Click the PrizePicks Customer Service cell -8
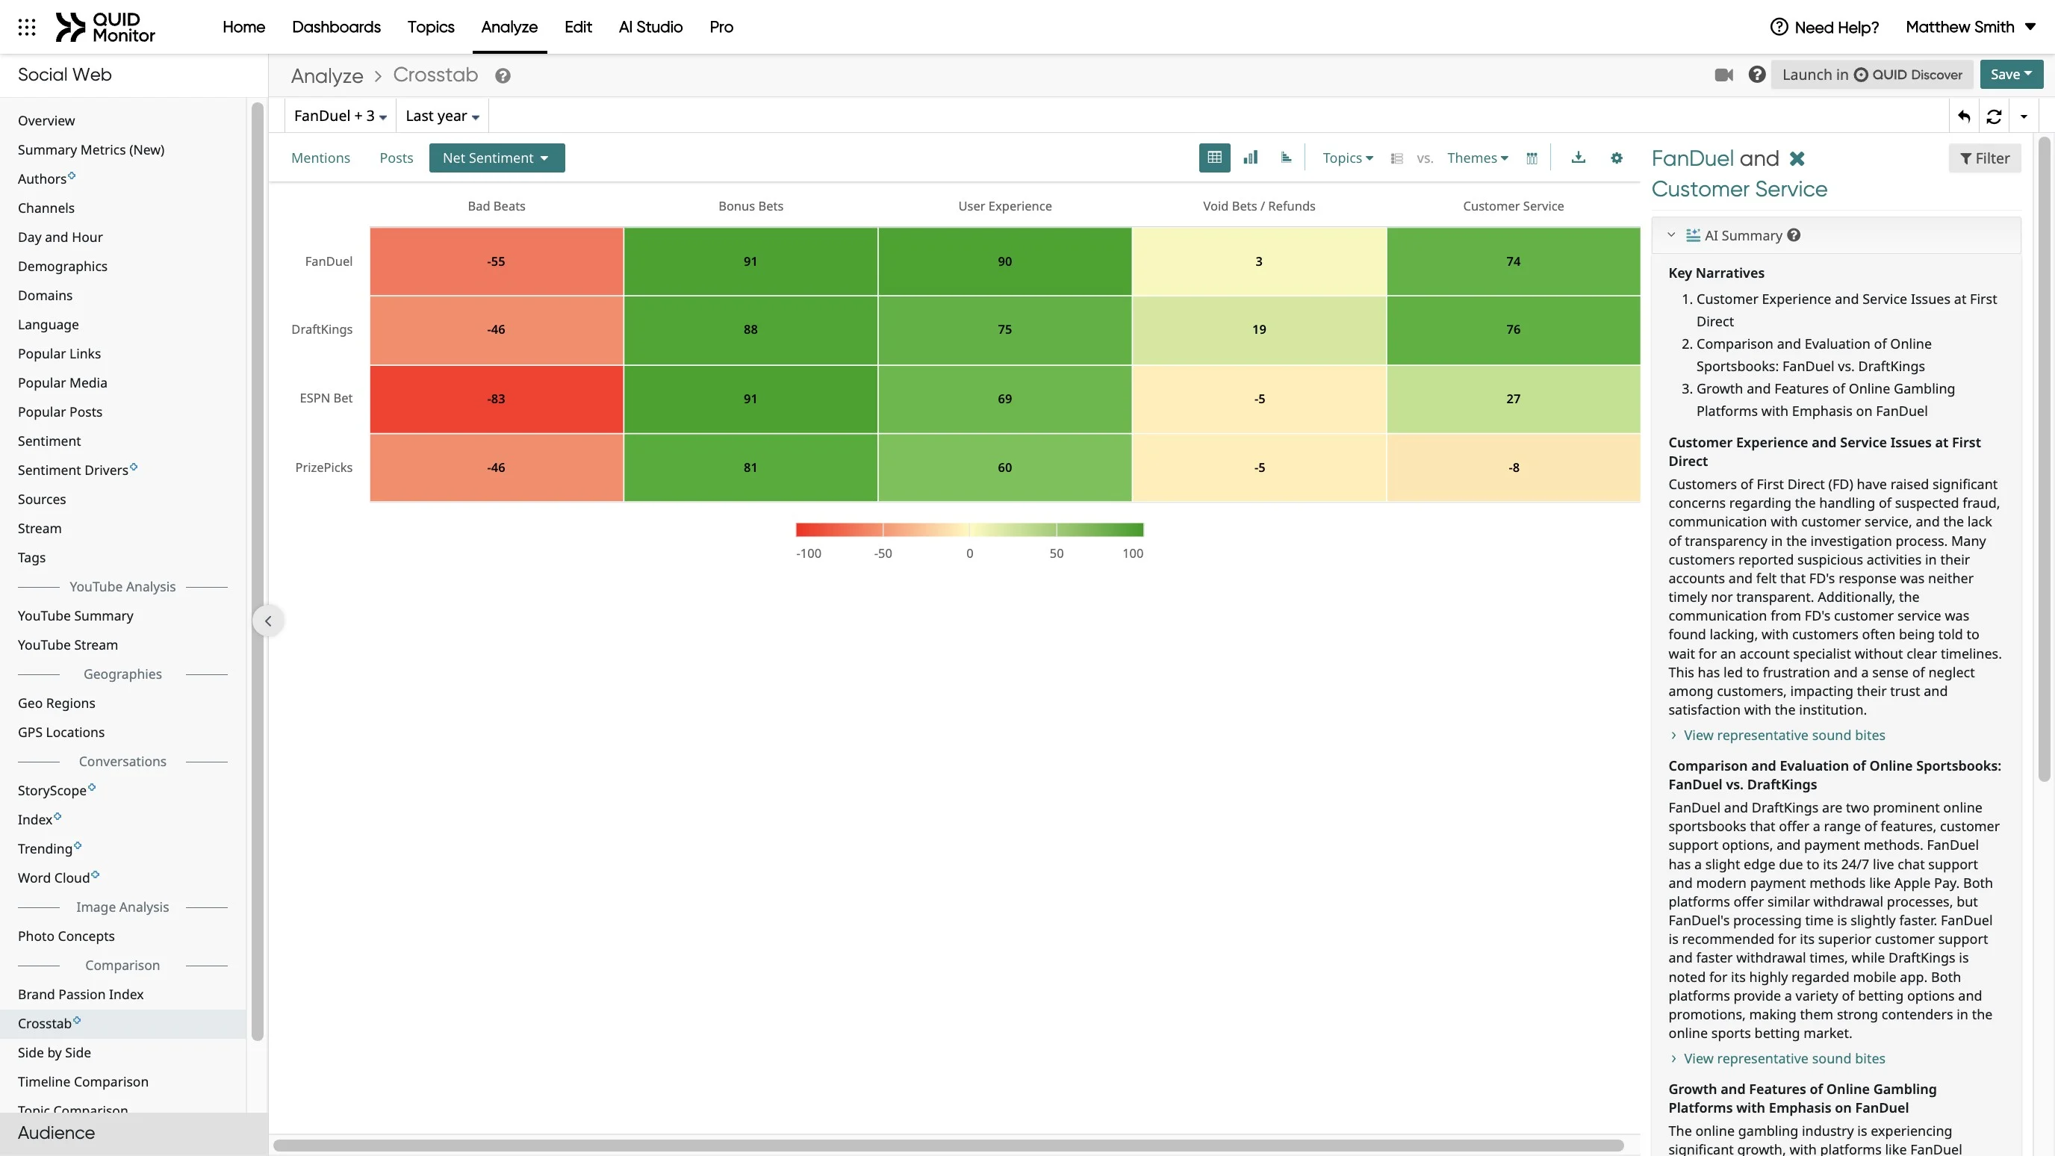Viewport: 2055px width, 1156px height. 1514,467
